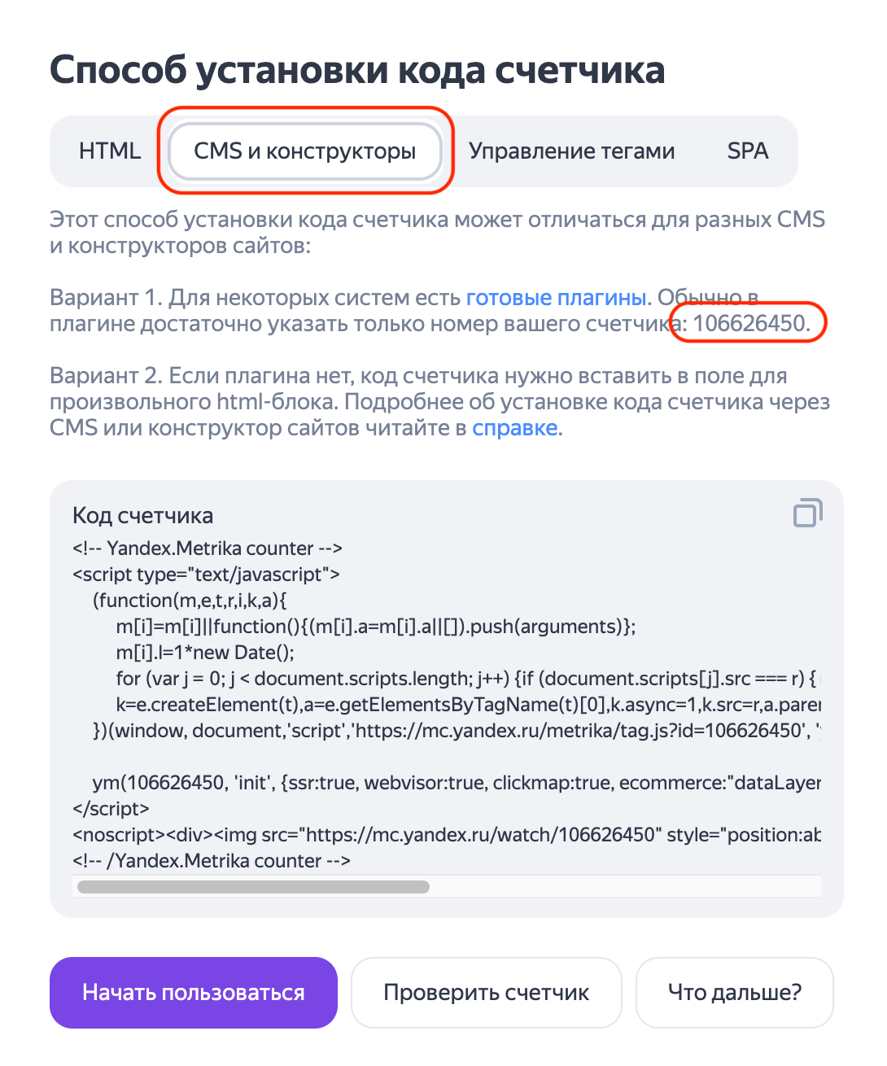Click the Начать пользоваться button
887x1066 pixels.
click(x=194, y=993)
